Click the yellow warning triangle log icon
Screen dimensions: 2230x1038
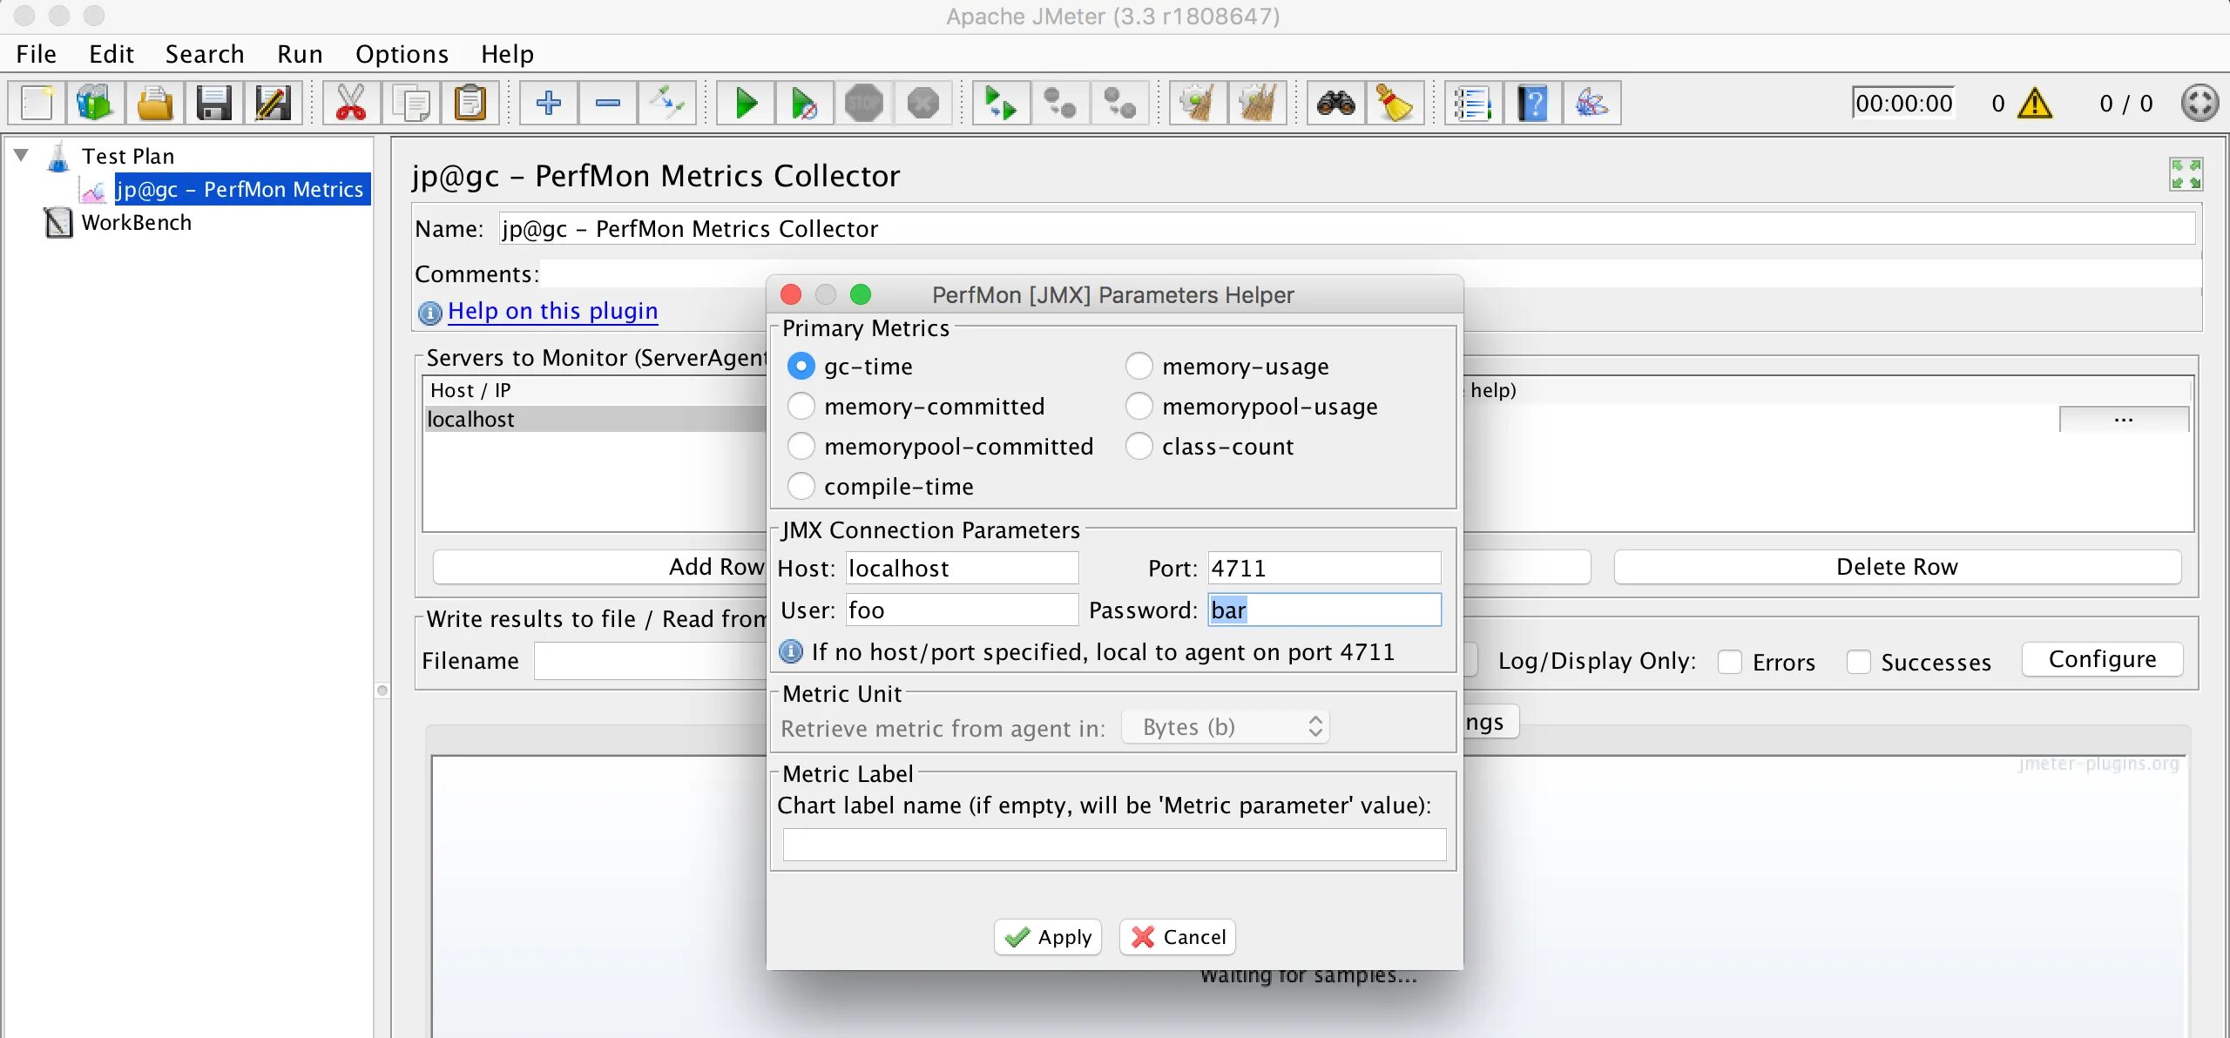point(2035,104)
